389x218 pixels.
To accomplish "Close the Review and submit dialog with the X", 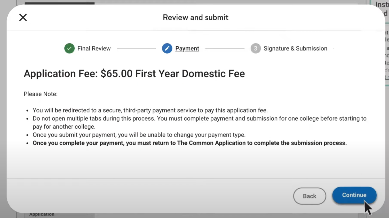I will click(x=23, y=17).
